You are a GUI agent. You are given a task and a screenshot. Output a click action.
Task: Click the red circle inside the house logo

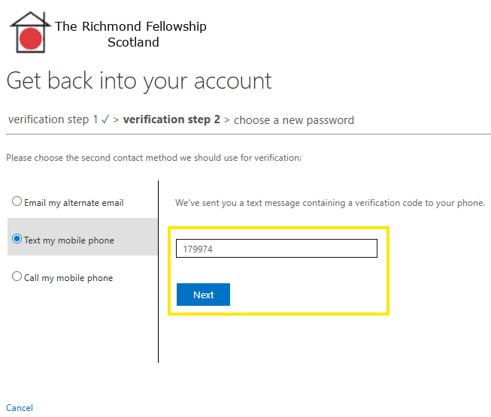coord(31,38)
